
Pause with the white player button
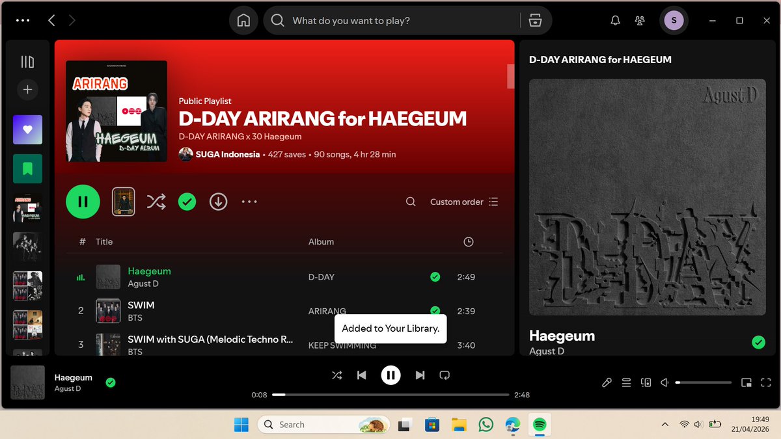(390, 375)
